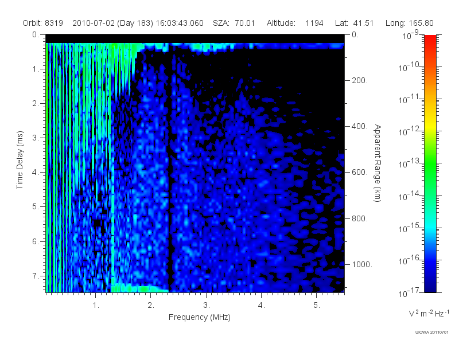
Task: Click the 'UIOWA 20110701' credit text
Action: click(432, 333)
